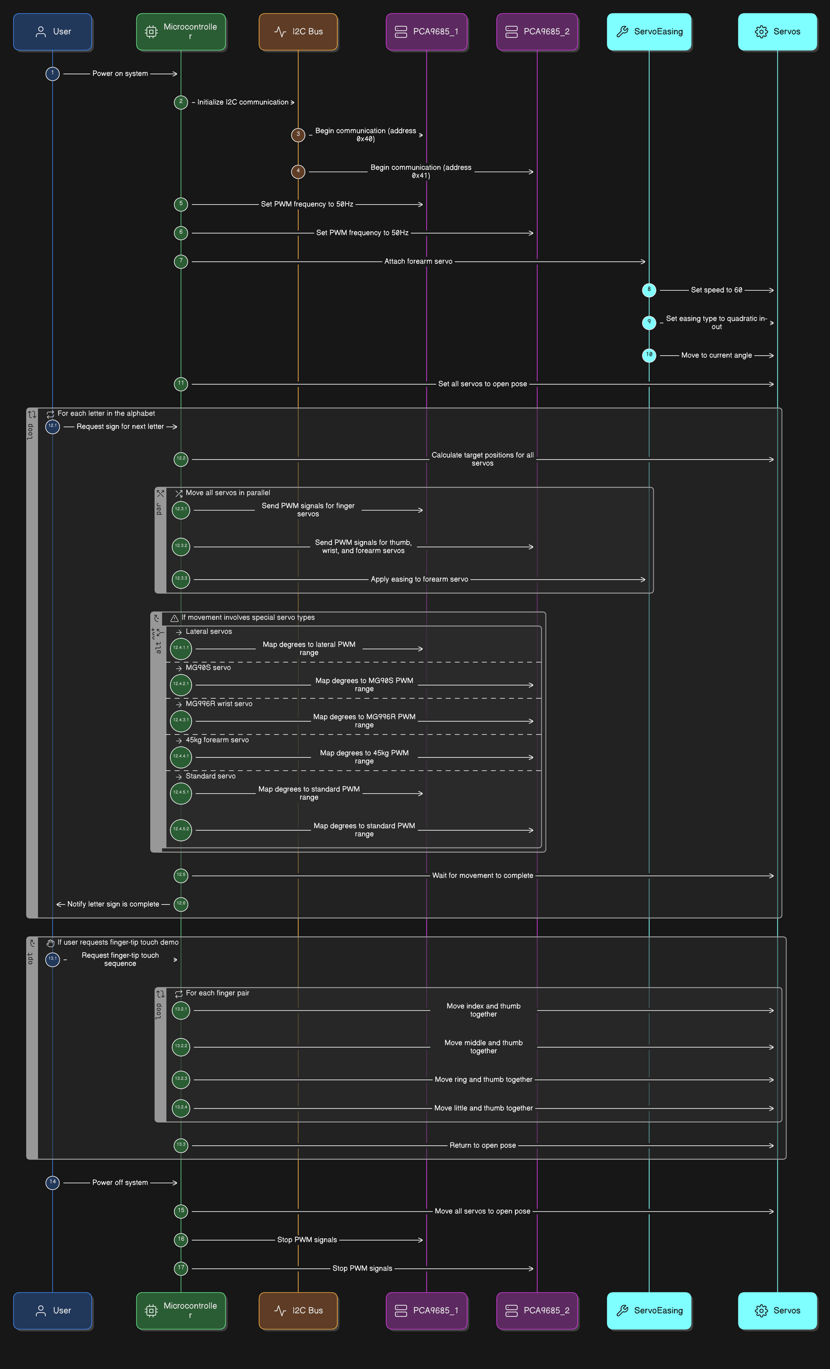Click step marker 12.3.2 in par block
The image size is (830, 1369).
[x=181, y=546]
